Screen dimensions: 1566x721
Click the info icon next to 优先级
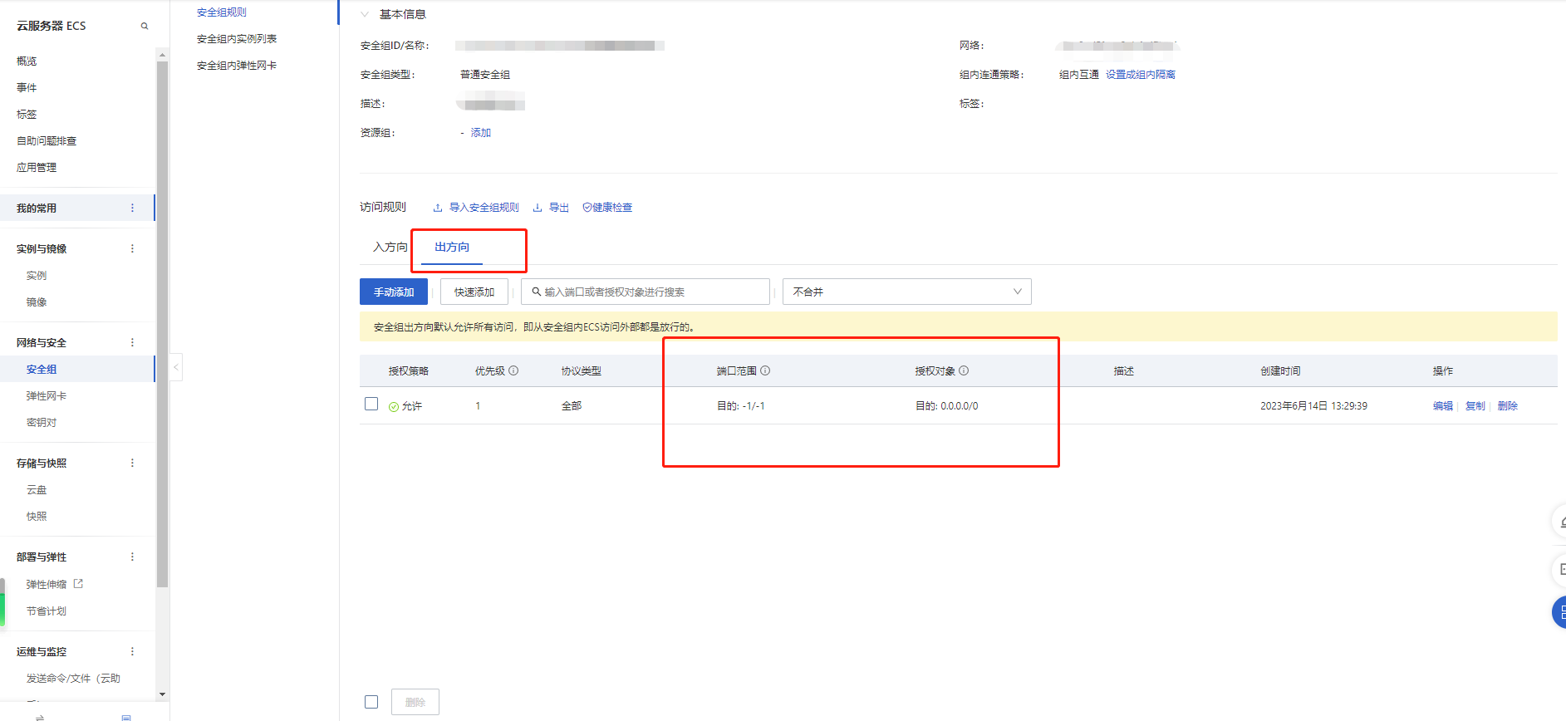[513, 370]
